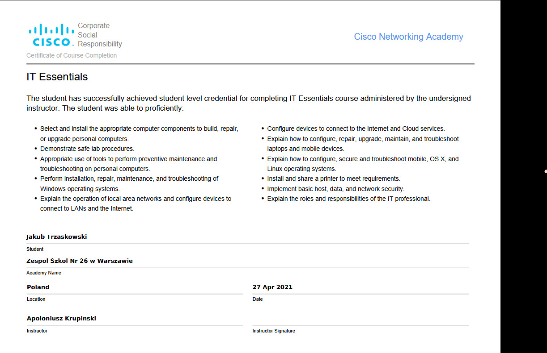Click the 'Explain the roles and responsibilities' bullet
547x353 pixels.
pyautogui.click(x=348, y=199)
